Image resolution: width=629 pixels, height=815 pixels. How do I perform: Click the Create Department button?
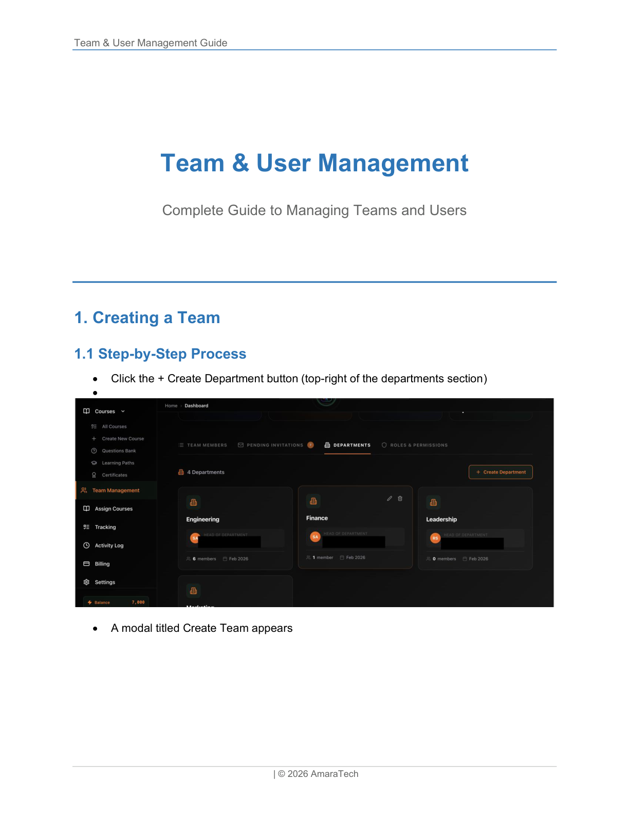click(501, 472)
